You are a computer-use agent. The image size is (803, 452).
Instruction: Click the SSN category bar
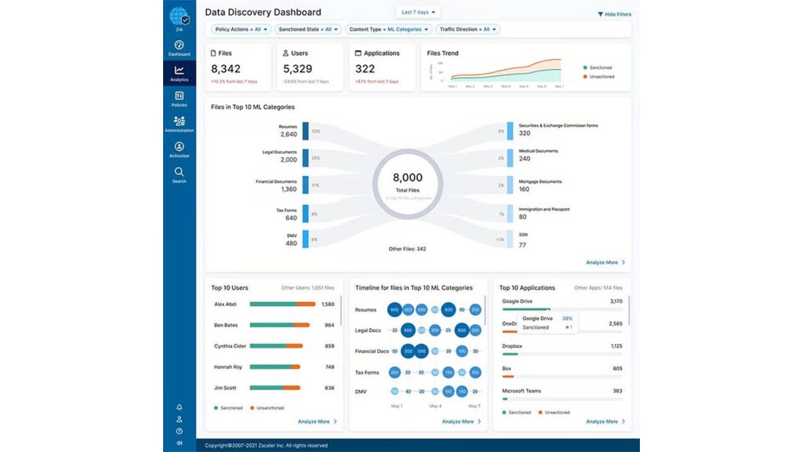click(x=510, y=239)
